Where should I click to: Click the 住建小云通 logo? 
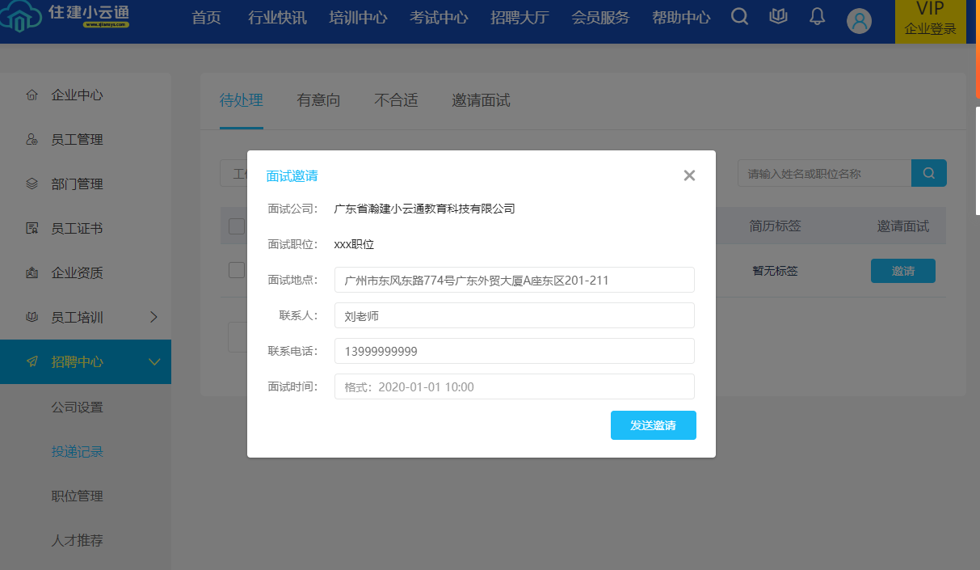point(66,18)
